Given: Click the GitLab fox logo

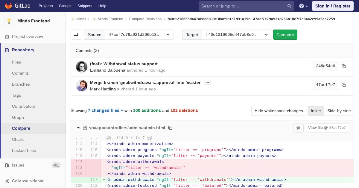Looking at the screenshot, I should 8,6.
